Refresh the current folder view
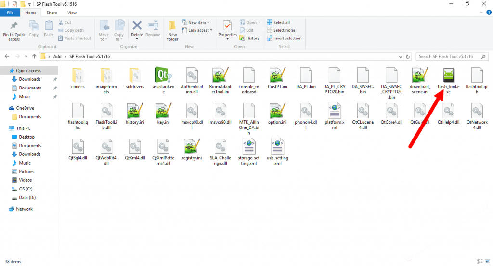 (x=408, y=57)
